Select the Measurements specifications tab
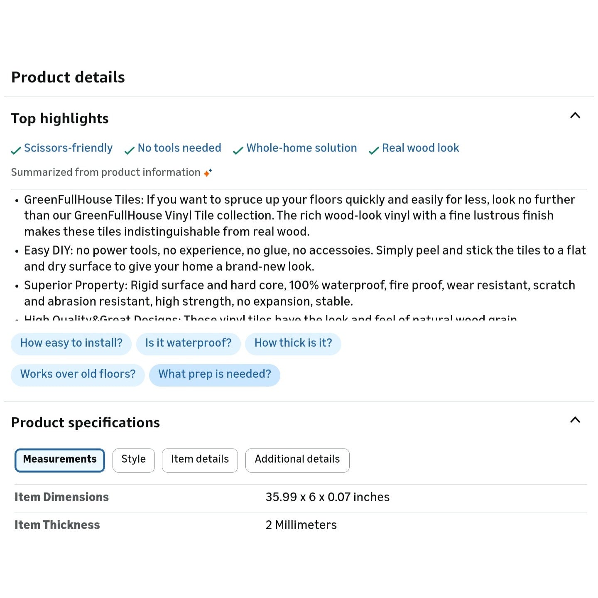 click(60, 460)
